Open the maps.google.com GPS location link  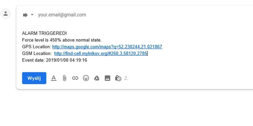tap(107, 47)
